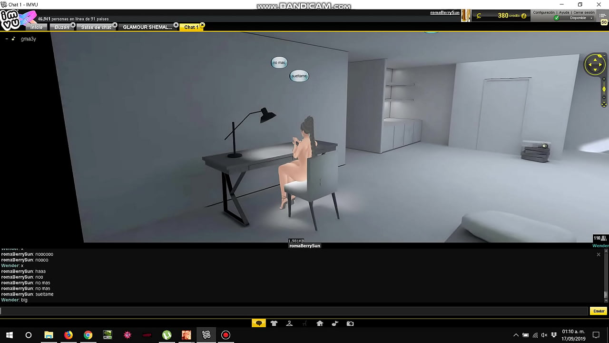Close the Chat 1 tab
Image resolution: width=609 pixels, height=343 pixels.
tap(202, 25)
